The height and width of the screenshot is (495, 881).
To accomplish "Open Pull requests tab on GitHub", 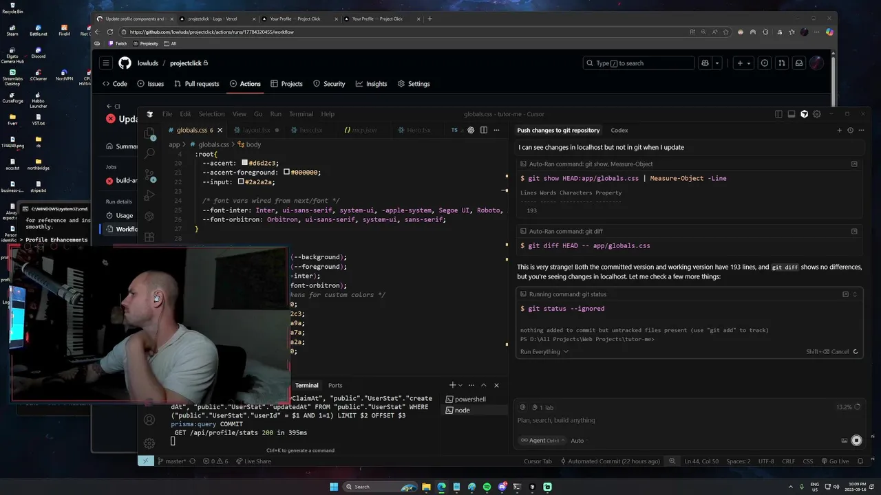I will [196, 84].
